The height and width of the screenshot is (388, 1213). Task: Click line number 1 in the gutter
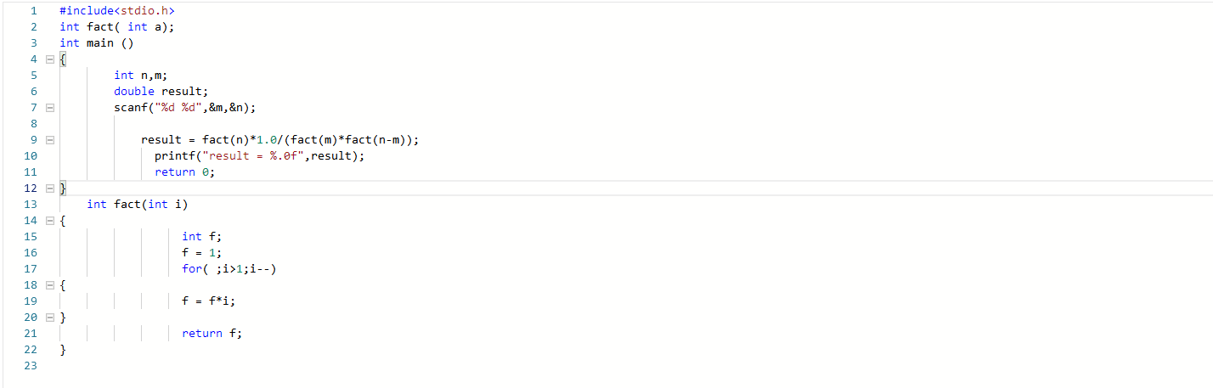click(x=32, y=11)
